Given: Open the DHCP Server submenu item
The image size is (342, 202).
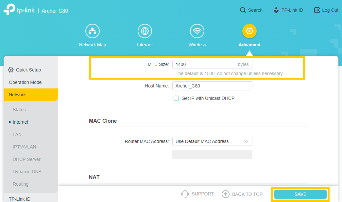Looking at the screenshot, I should click(x=26, y=159).
